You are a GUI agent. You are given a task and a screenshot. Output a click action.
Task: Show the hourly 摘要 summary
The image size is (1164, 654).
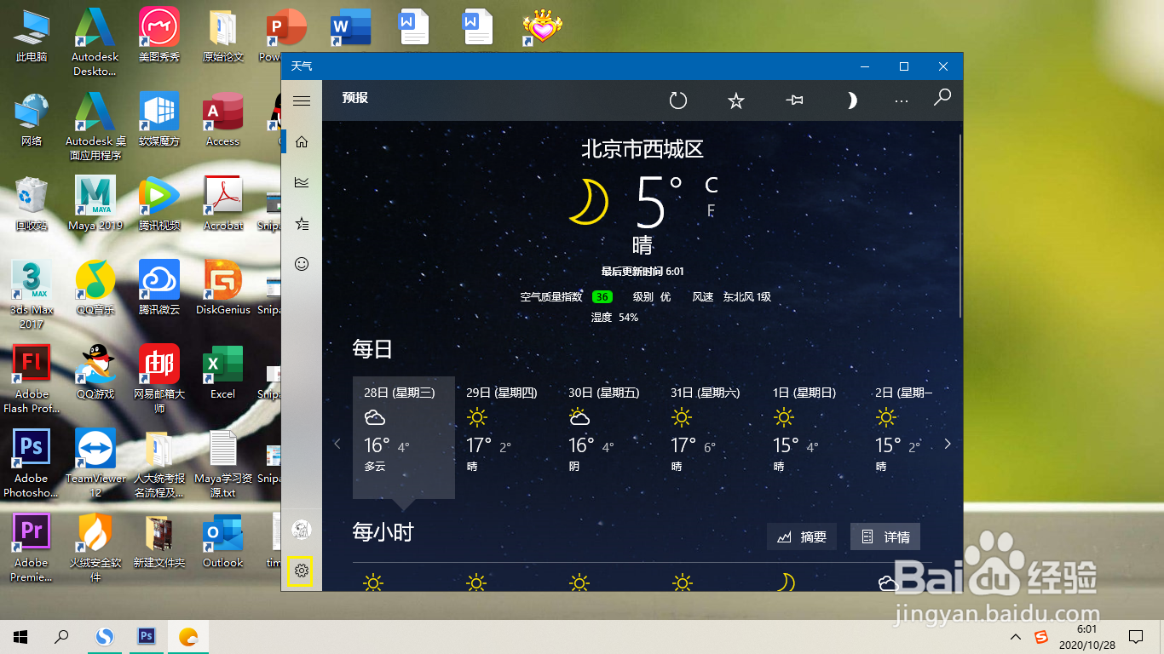coord(801,536)
